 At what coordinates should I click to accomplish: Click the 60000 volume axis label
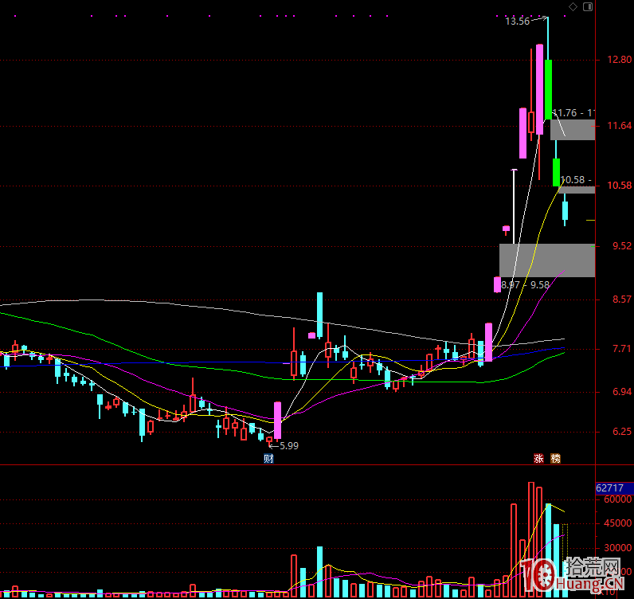click(x=617, y=499)
